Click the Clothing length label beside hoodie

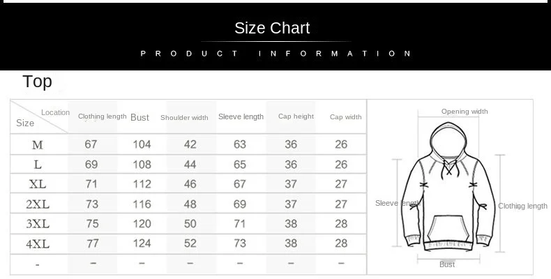522,206
